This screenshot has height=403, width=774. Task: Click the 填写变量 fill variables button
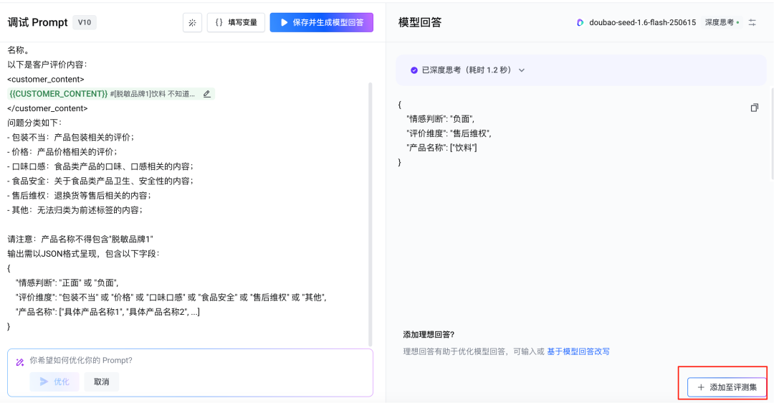tap(236, 23)
